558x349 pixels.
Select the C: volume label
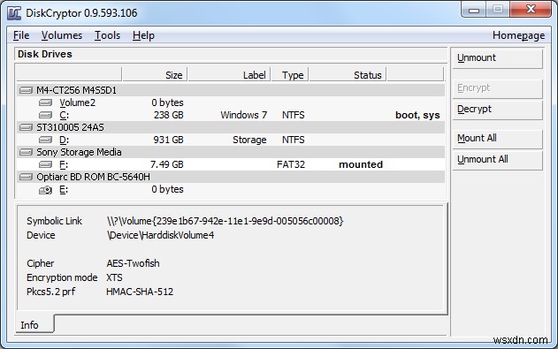tap(64, 115)
